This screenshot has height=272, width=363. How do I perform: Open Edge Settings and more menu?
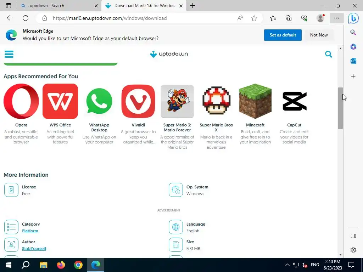click(x=337, y=18)
